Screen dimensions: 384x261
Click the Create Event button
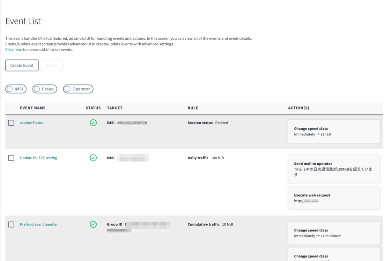click(x=22, y=65)
